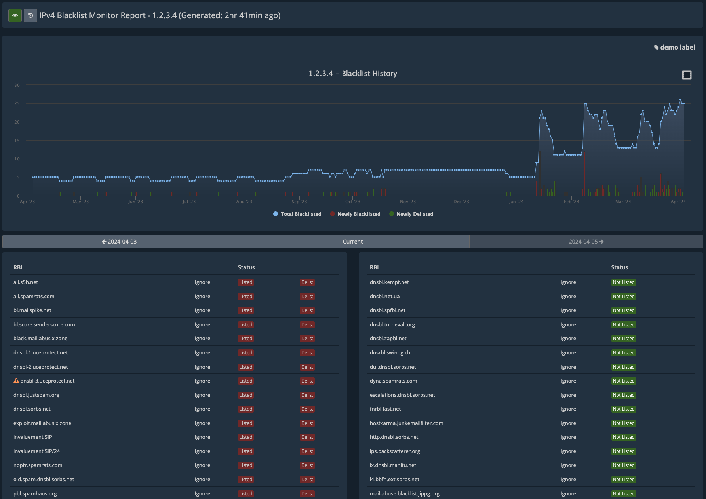Click the Blacklist History chart title
The width and height of the screenshot is (706, 499).
pyautogui.click(x=353, y=74)
